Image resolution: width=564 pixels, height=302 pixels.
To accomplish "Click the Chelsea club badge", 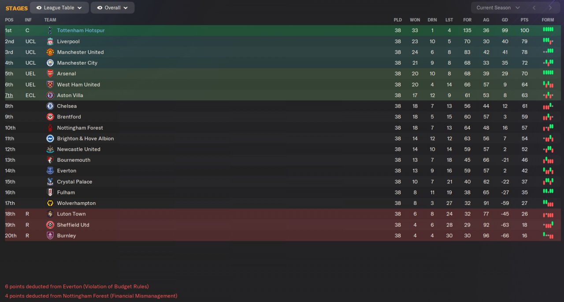I will (x=50, y=106).
